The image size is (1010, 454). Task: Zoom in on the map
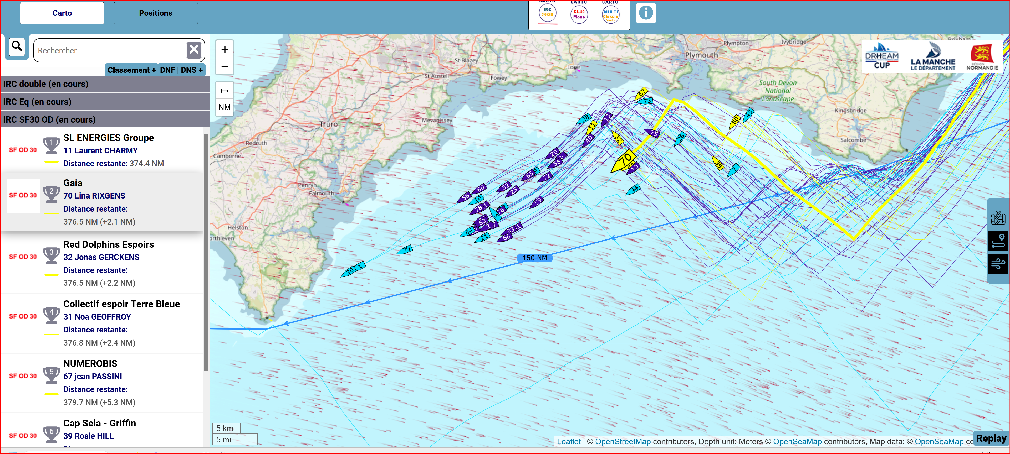(x=225, y=49)
